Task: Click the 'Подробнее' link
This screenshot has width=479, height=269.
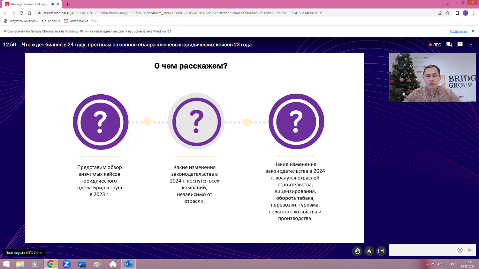Action: (x=458, y=31)
